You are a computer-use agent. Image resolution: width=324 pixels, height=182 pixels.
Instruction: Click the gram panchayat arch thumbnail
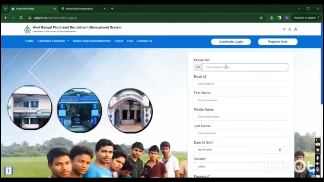click(130, 110)
